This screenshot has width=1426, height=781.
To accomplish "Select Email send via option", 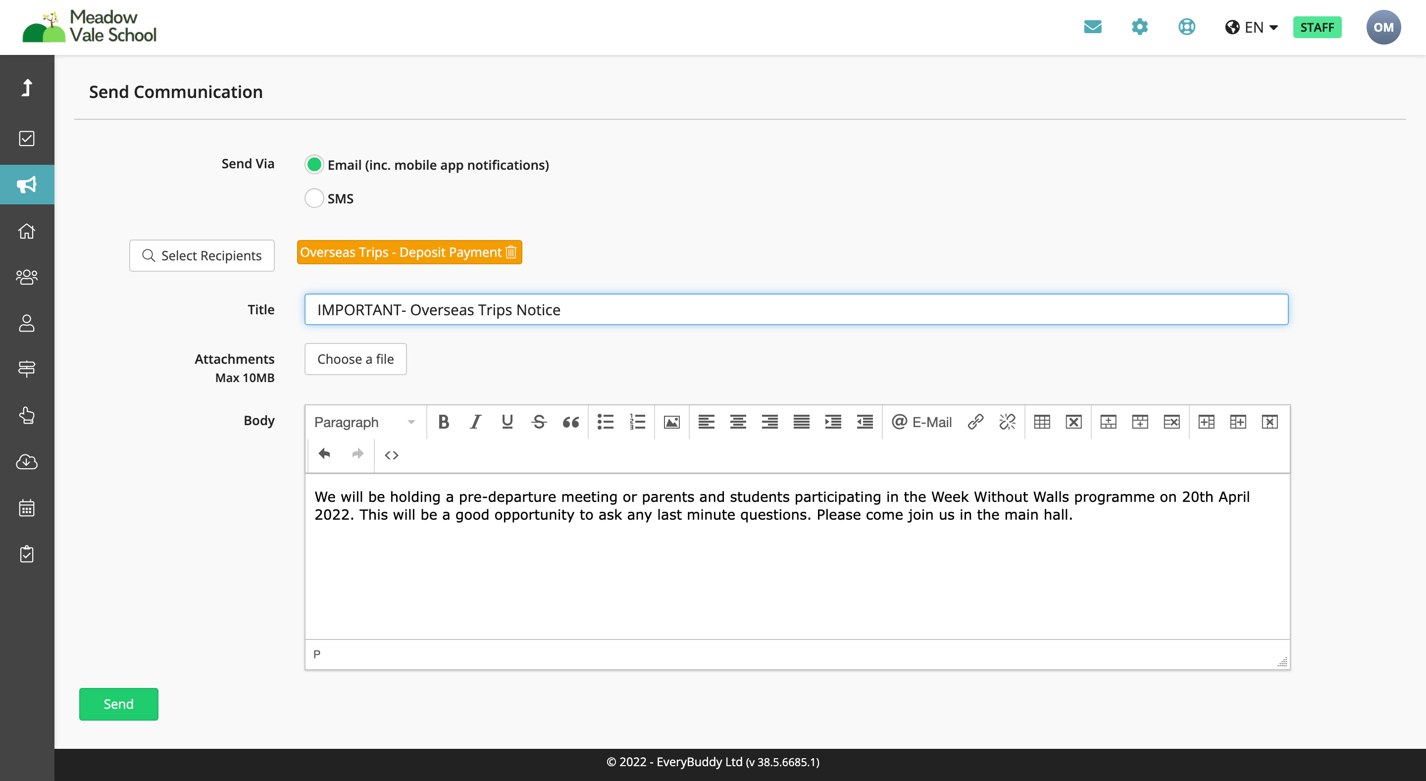I will coord(314,164).
